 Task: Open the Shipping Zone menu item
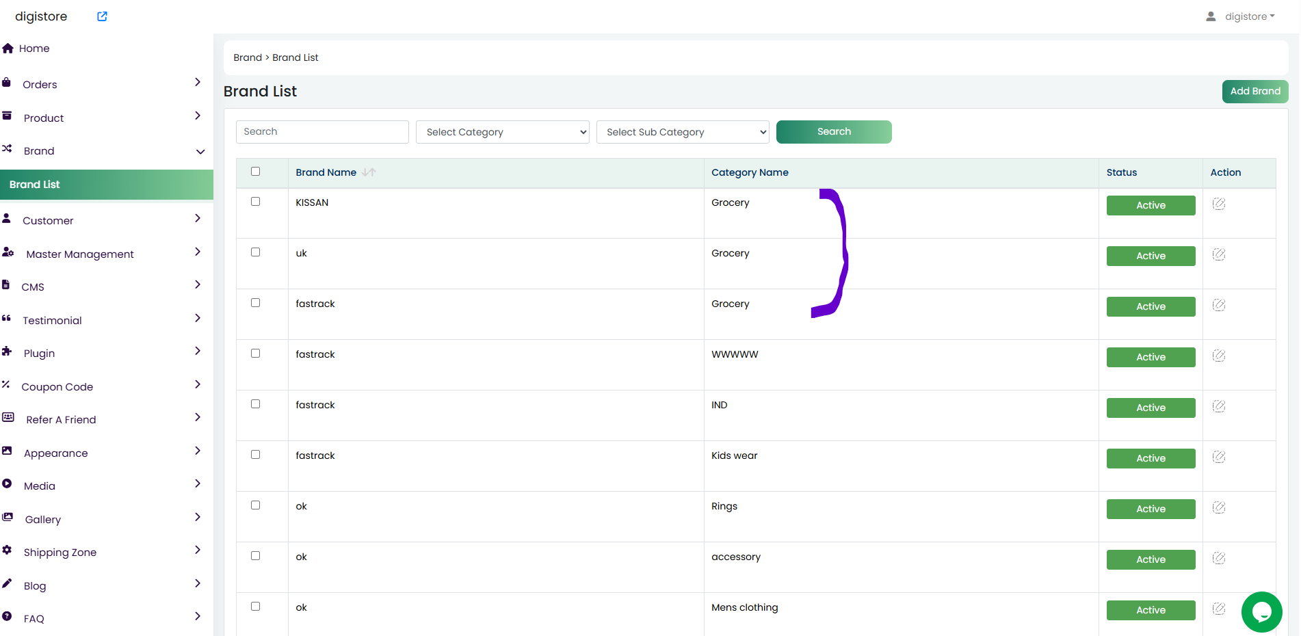(60, 552)
